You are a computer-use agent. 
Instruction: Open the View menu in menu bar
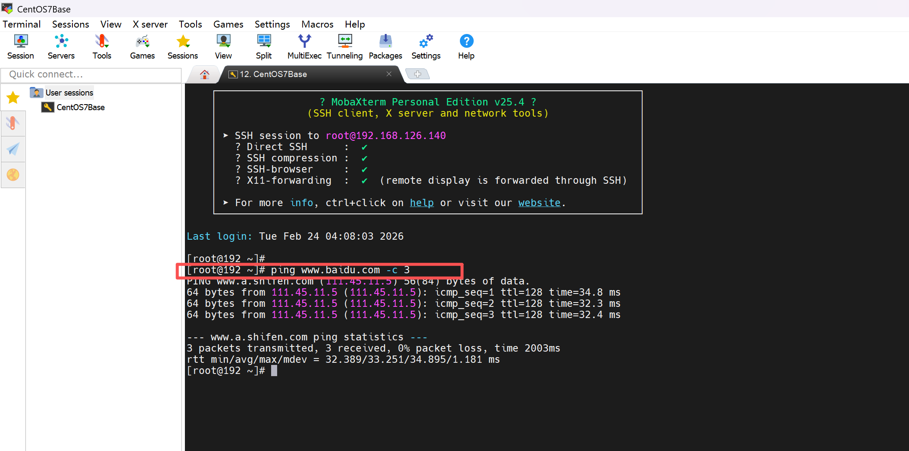tap(111, 24)
